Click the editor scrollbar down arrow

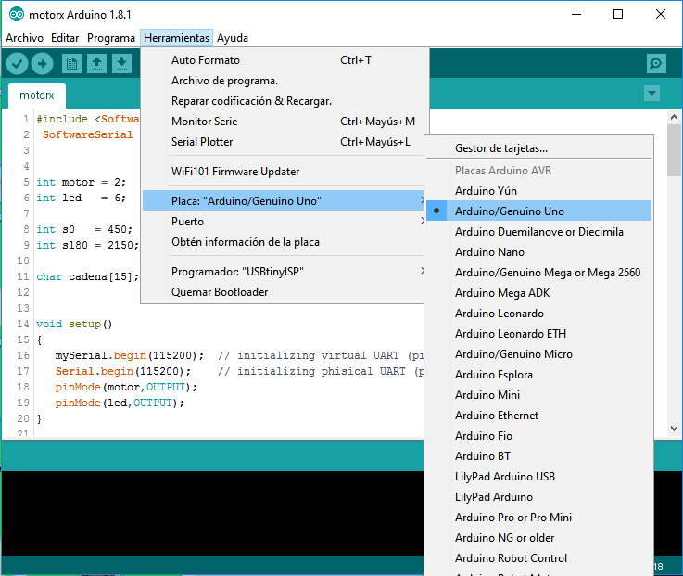674,429
